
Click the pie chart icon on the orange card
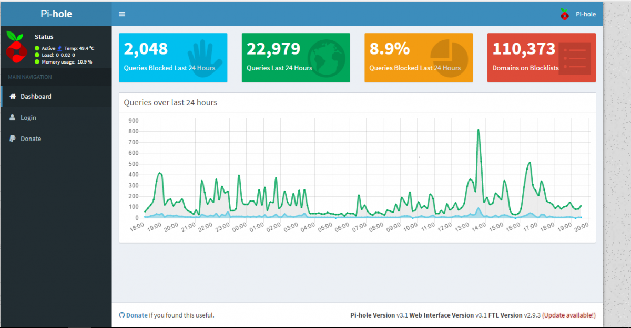pyautogui.click(x=450, y=58)
